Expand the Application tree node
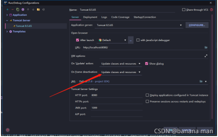Screen dimensions: 218x137 (x=7, y=15)
